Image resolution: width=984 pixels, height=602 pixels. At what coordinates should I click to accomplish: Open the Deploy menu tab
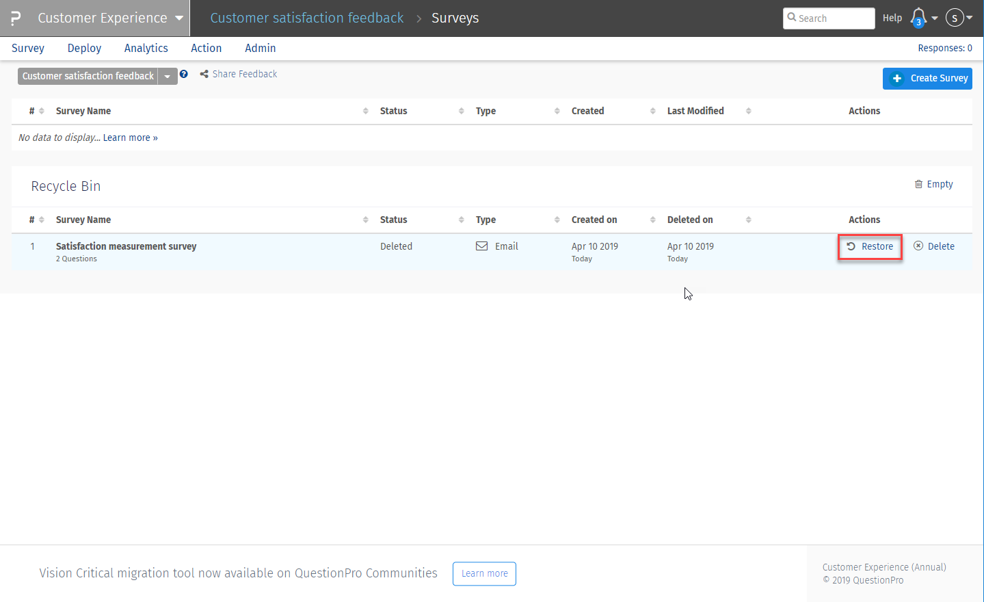(84, 48)
